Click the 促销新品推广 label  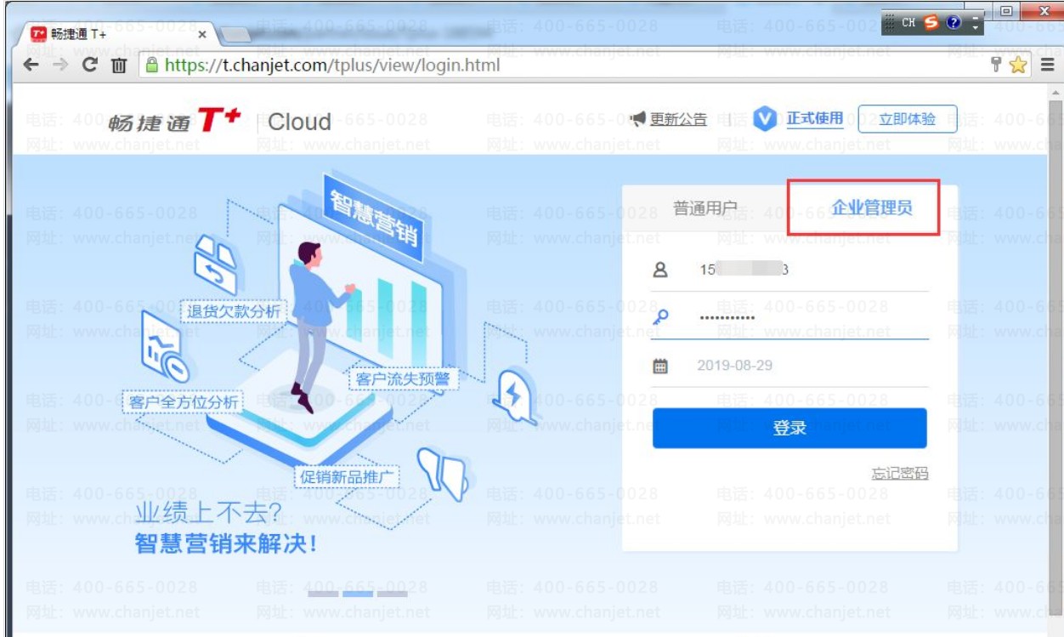click(x=348, y=476)
